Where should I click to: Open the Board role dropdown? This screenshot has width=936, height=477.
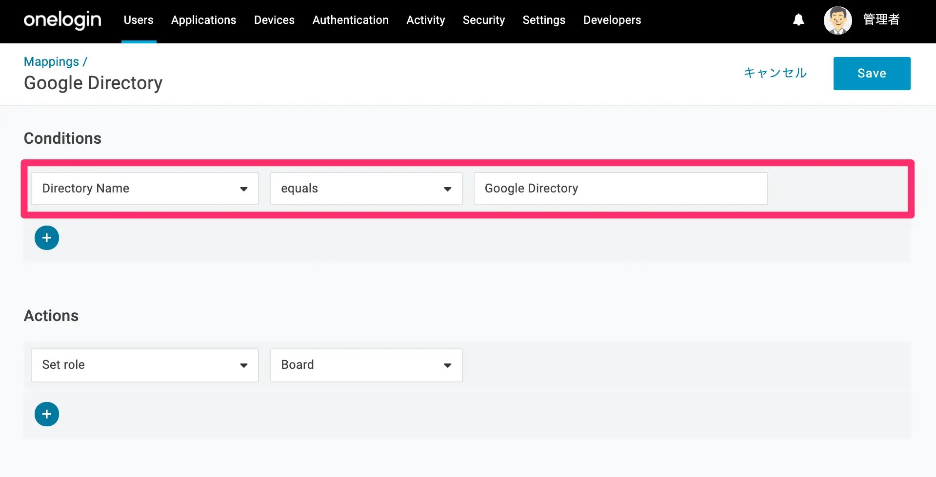pos(366,365)
